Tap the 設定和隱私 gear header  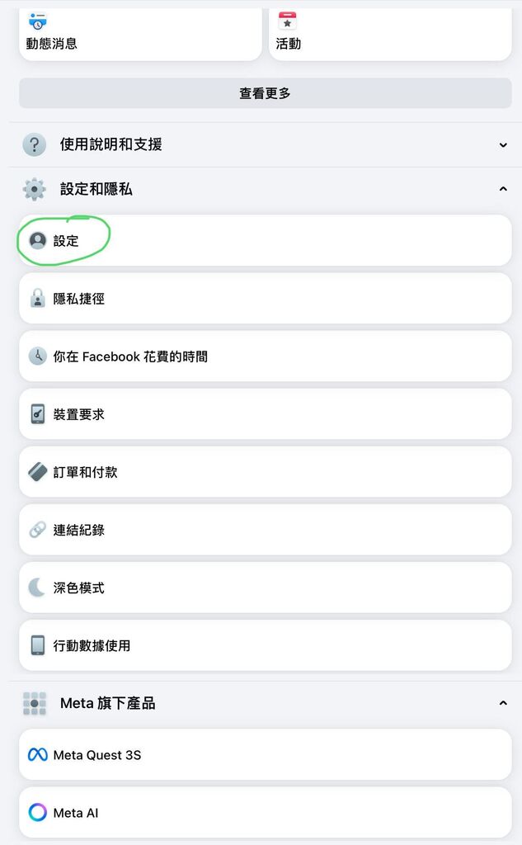click(35, 189)
